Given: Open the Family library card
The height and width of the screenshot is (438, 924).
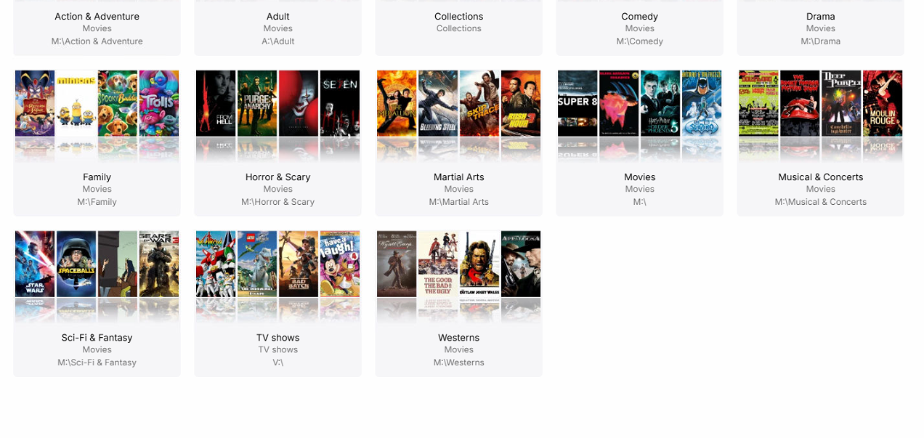Looking at the screenshot, I should tap(97, 142).
